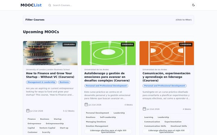Image resolution: width=217 pixels, height=135 pixels.
Task: Select the Learning tag
Action: pos(149,117)
